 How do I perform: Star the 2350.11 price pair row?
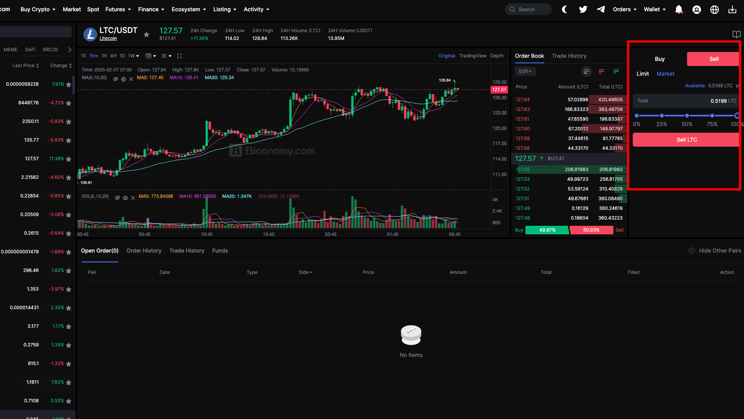tap(69, 122)
